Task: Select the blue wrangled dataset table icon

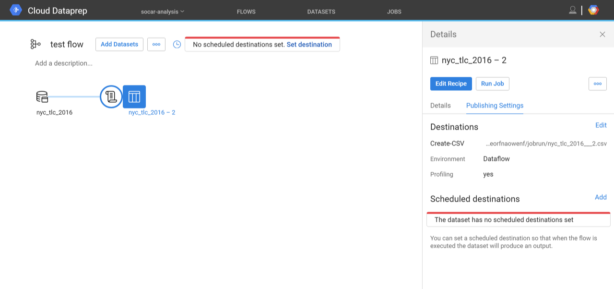Action: (134, 96)
